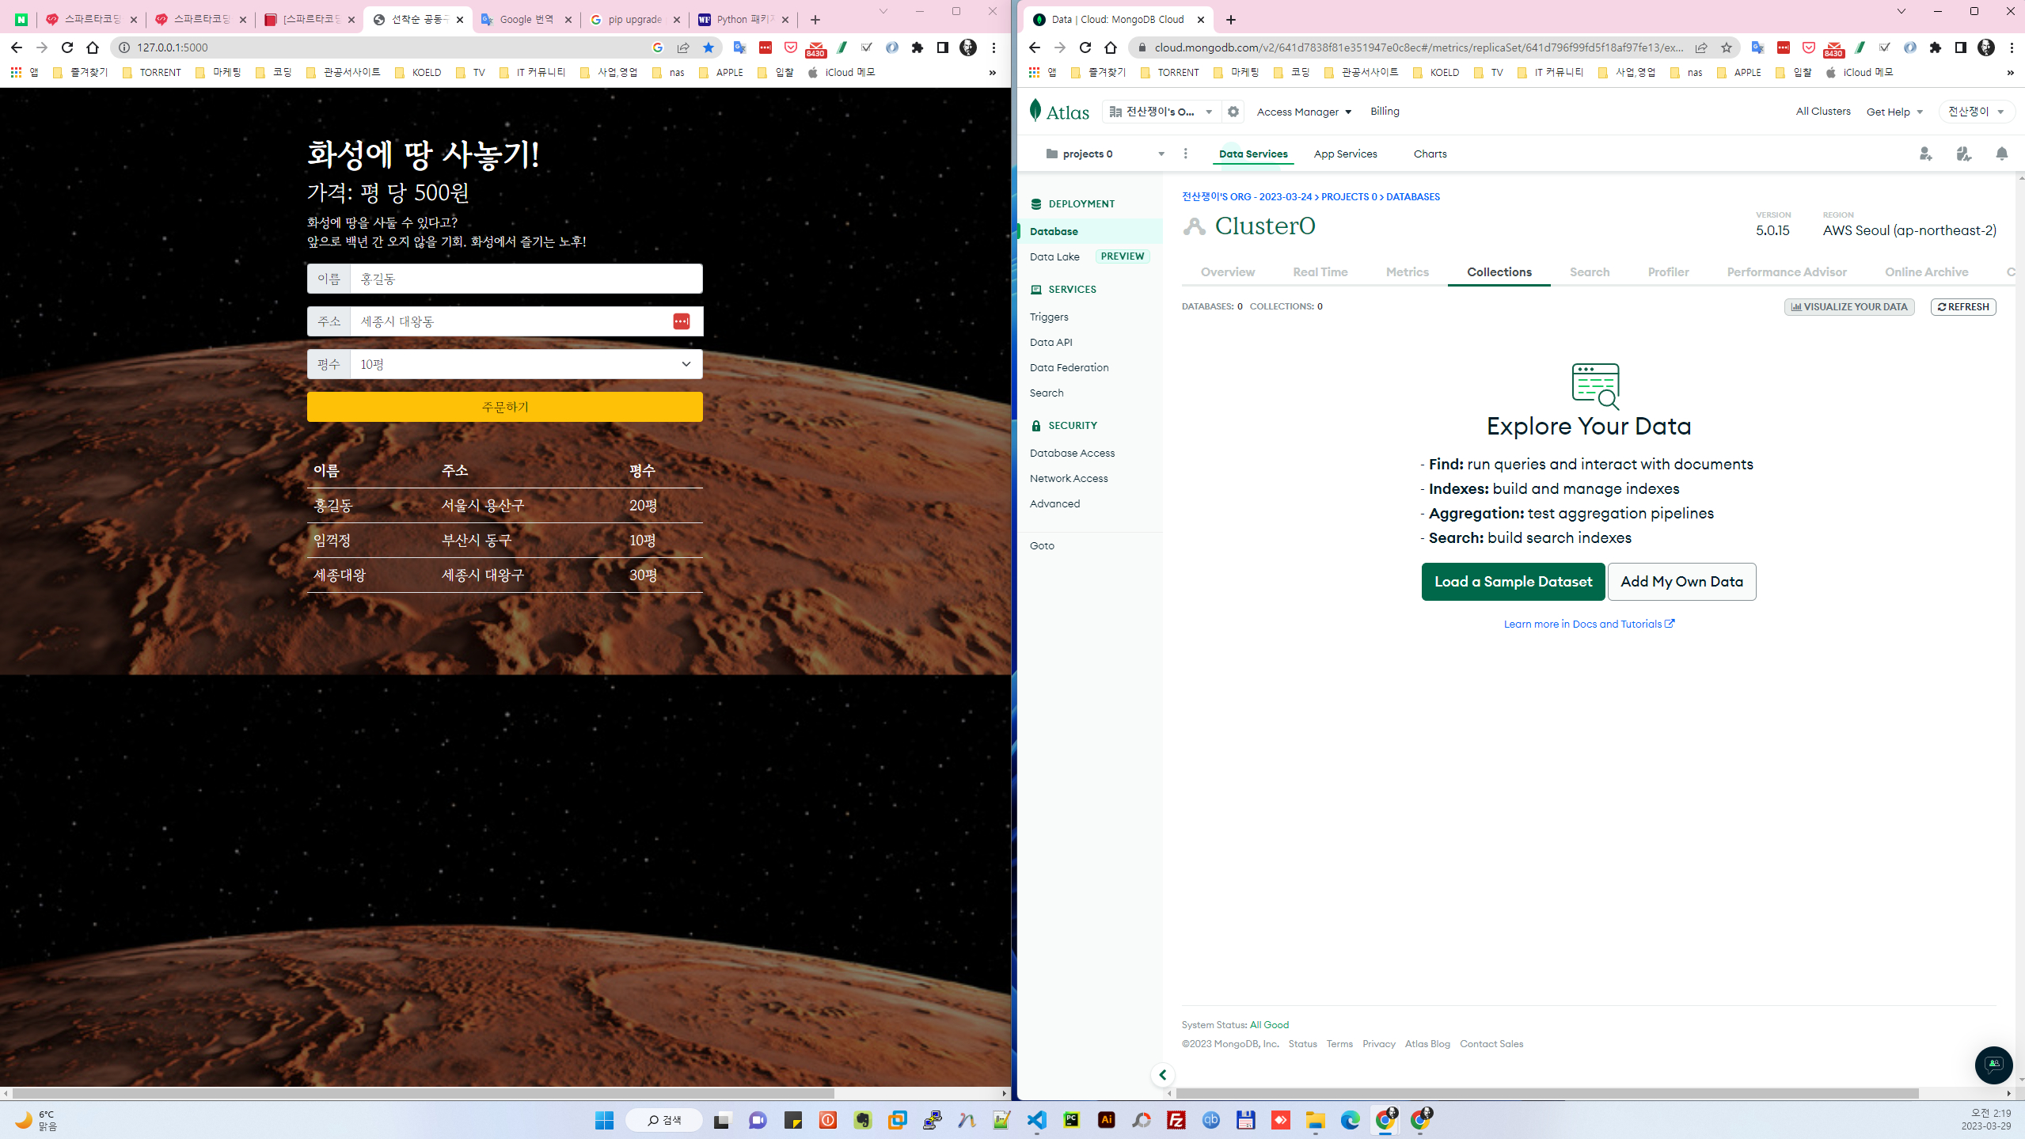2025x1139 pixels.
Task: Switch to the pip upgrade browser tab
Action: (635, 20)
